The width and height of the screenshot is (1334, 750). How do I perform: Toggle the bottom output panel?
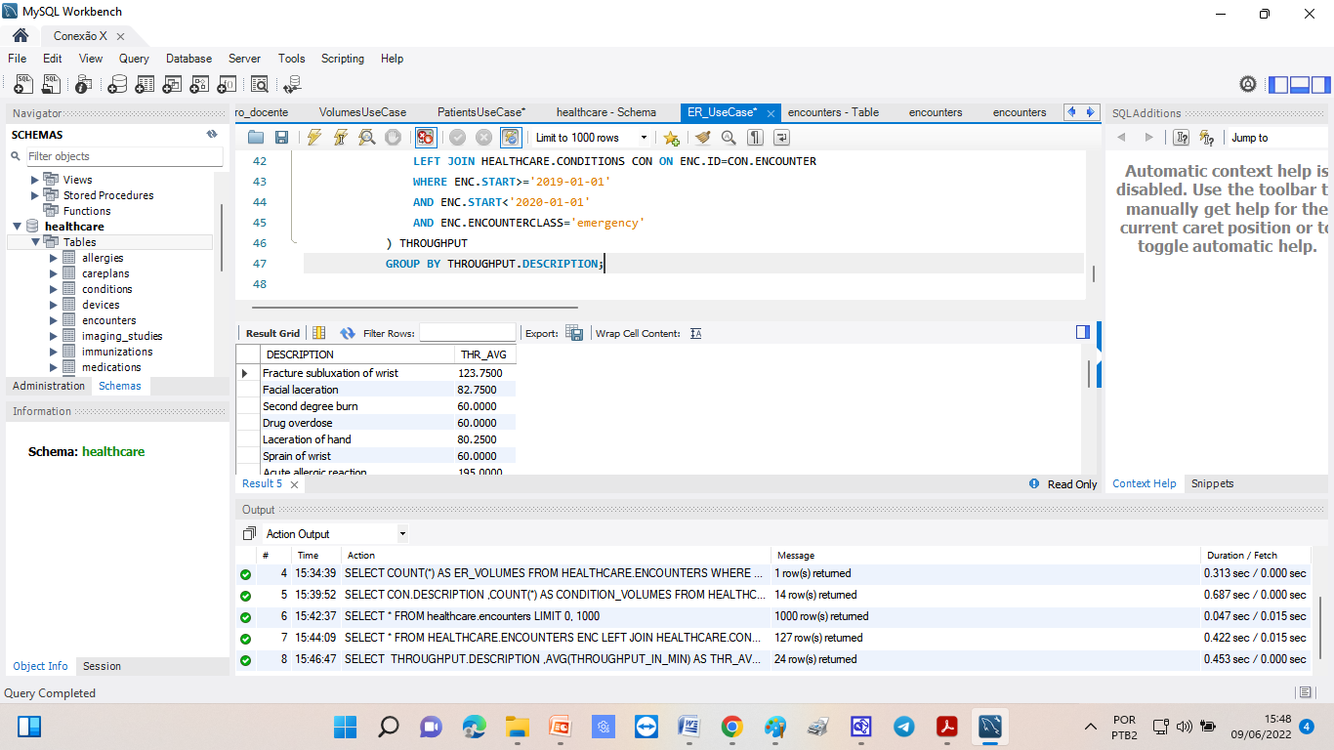pyautogui.click(x=1299, y=85)
